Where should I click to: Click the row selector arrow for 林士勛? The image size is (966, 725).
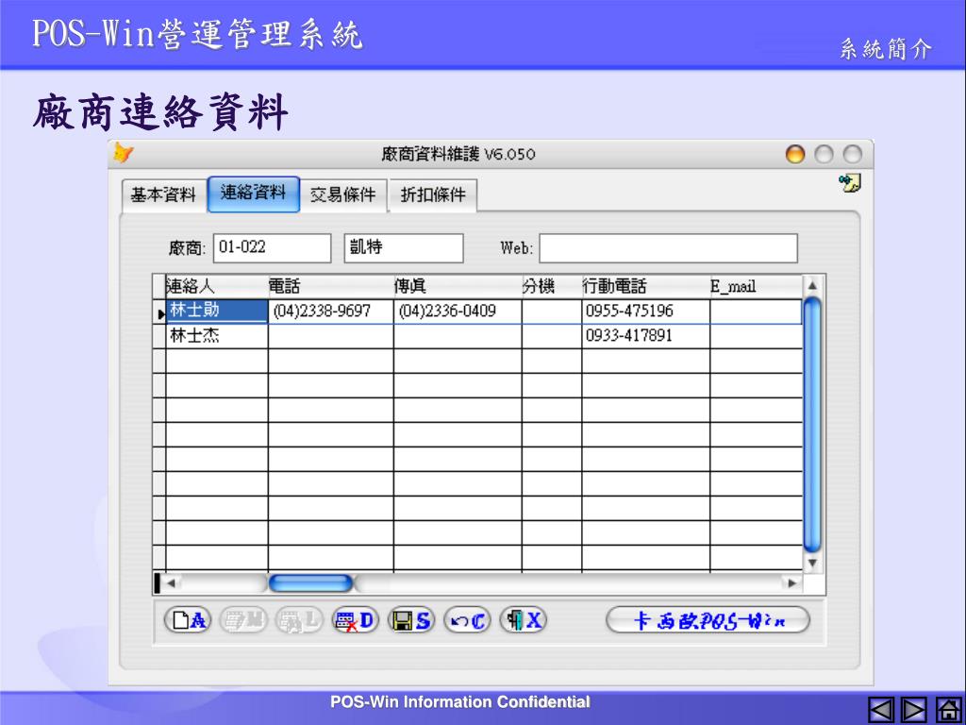tap(159, 312)
